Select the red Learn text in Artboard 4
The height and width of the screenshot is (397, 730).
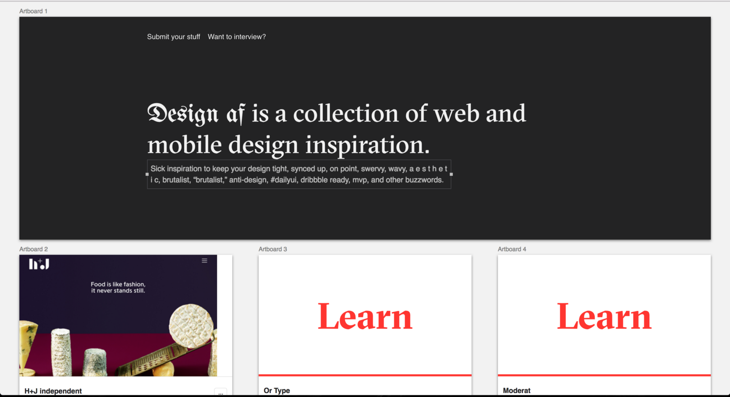pyautogui.click(x=604, y=316)
